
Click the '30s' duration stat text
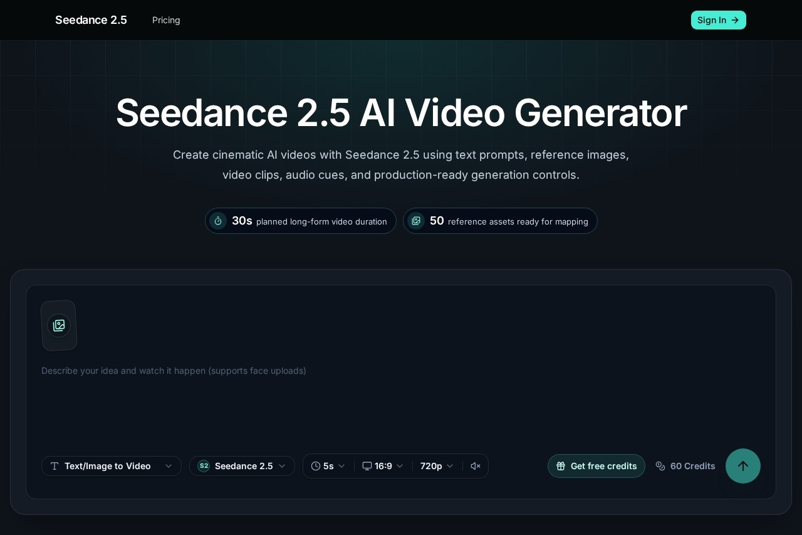[x=242, y=221]
